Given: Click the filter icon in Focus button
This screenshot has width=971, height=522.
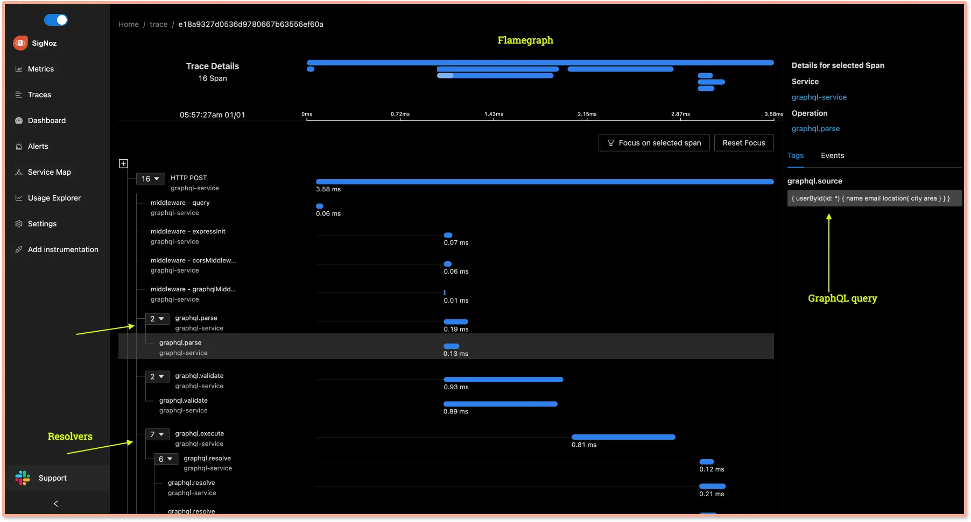Looking at the screenshot, I should 611,143.
